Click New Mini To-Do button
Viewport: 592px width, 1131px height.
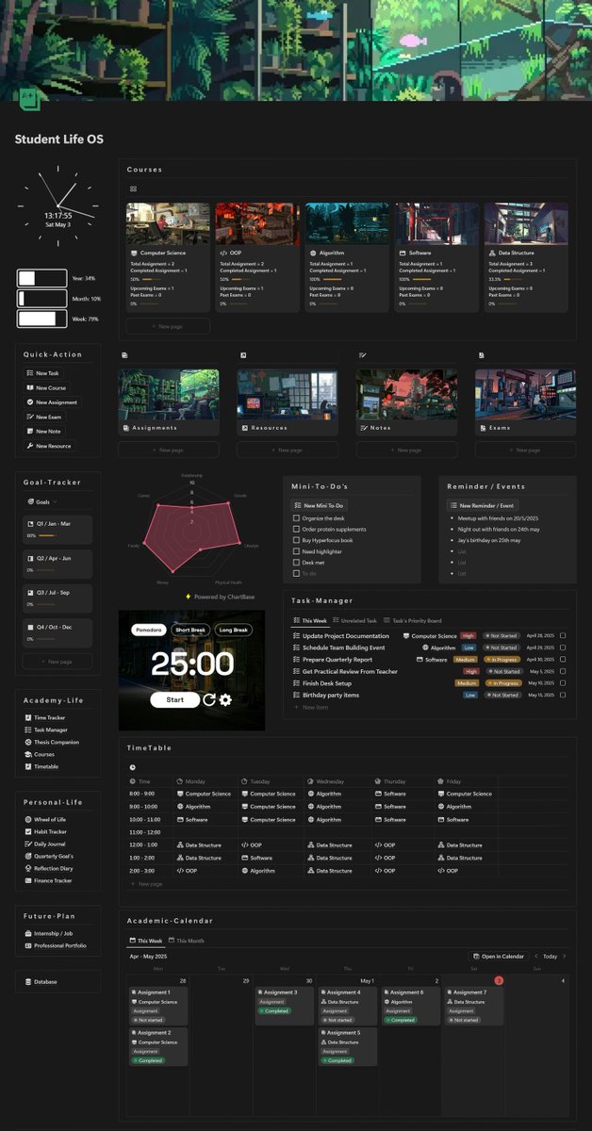[320, 505]
